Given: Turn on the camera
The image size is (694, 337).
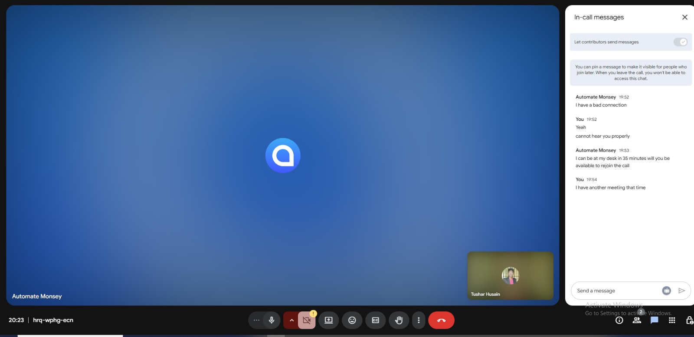Looking at the screenshot, I should [307, 320].
